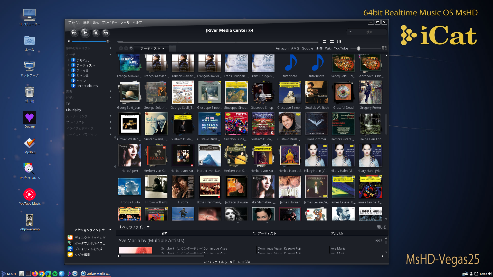This screenshot has width=493, height=277.
Task: Adjust the thumbnail size slider
Action: tap(358, 48)
